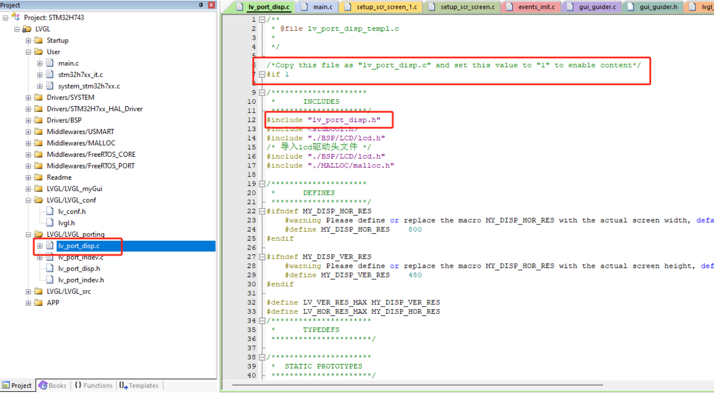Image resolution: width=714 pixels, height=393 pixels.
Task: Click the #include "lv_port_disp.h" code line
Action: pyautogui.click(x=323, y=120)
